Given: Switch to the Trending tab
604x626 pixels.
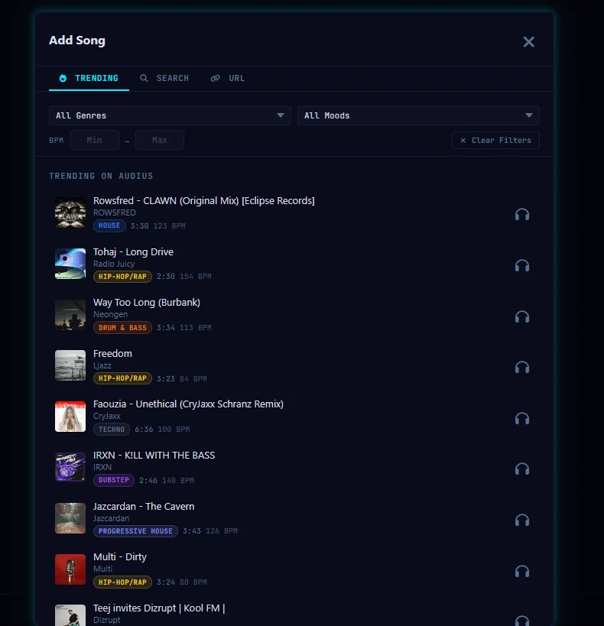Looking at the screenshot, I should coord(89,78).
